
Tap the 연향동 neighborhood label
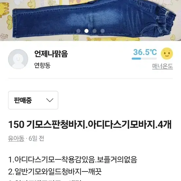(x=42, y=65)
